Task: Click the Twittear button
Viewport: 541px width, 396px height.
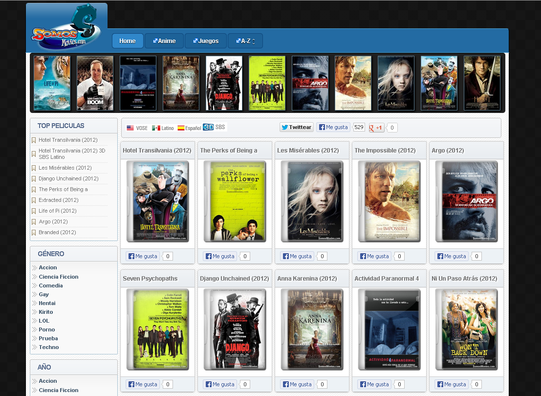Action: (x=296, y=127)
